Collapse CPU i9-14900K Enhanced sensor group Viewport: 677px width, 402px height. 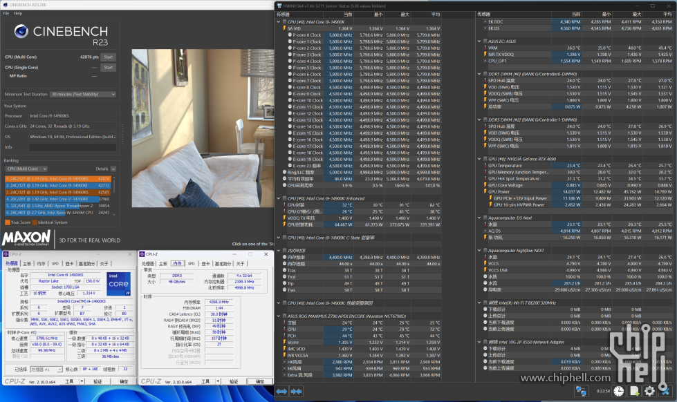click(279, 198)
